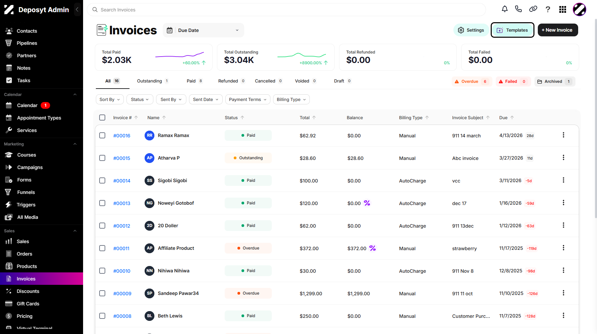The height and width of the screenshot is (334, 597).
Task: Switch to the Draft tab
Action: (x=343, y=81)
